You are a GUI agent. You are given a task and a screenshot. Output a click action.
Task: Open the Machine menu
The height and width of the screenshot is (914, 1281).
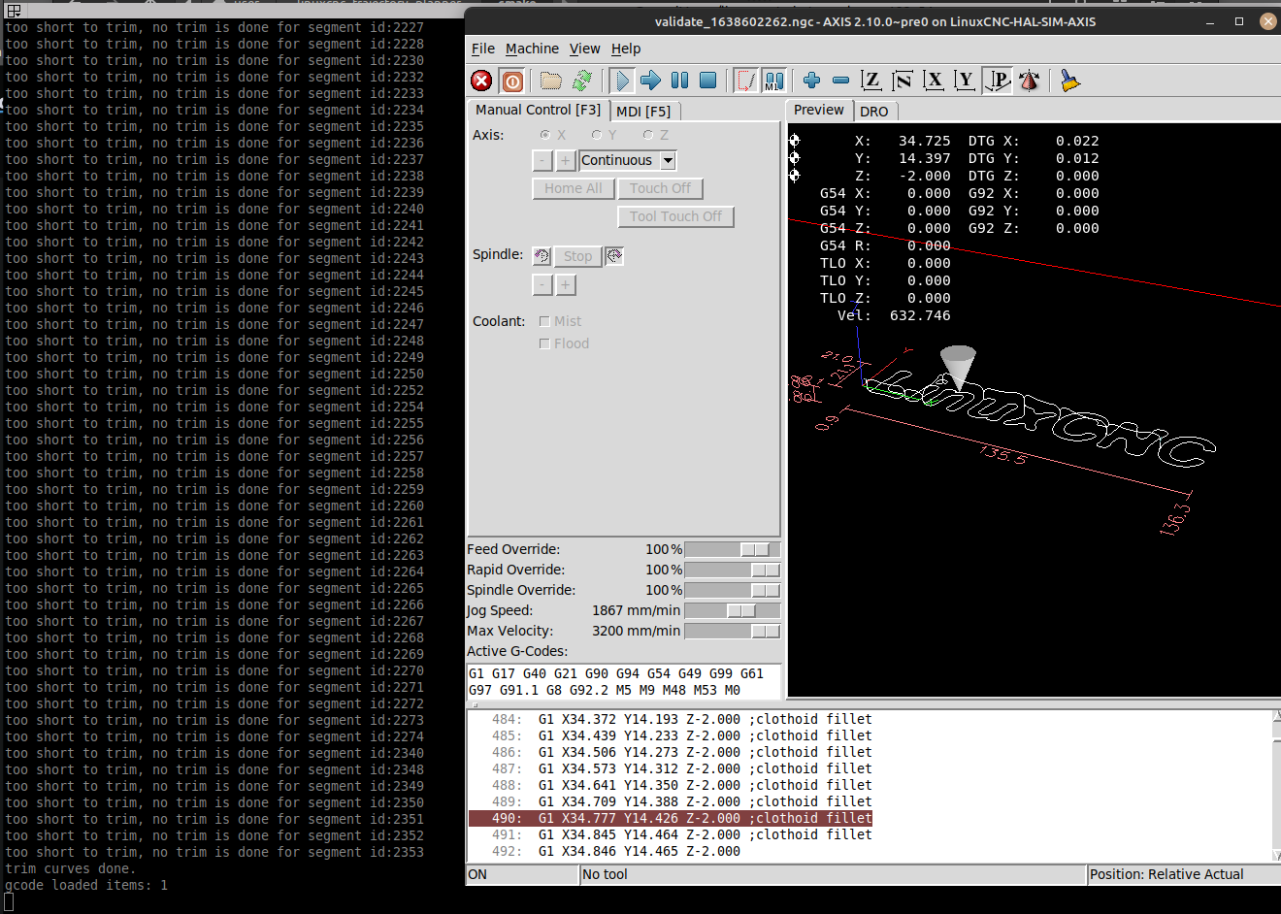pos(532,49)
